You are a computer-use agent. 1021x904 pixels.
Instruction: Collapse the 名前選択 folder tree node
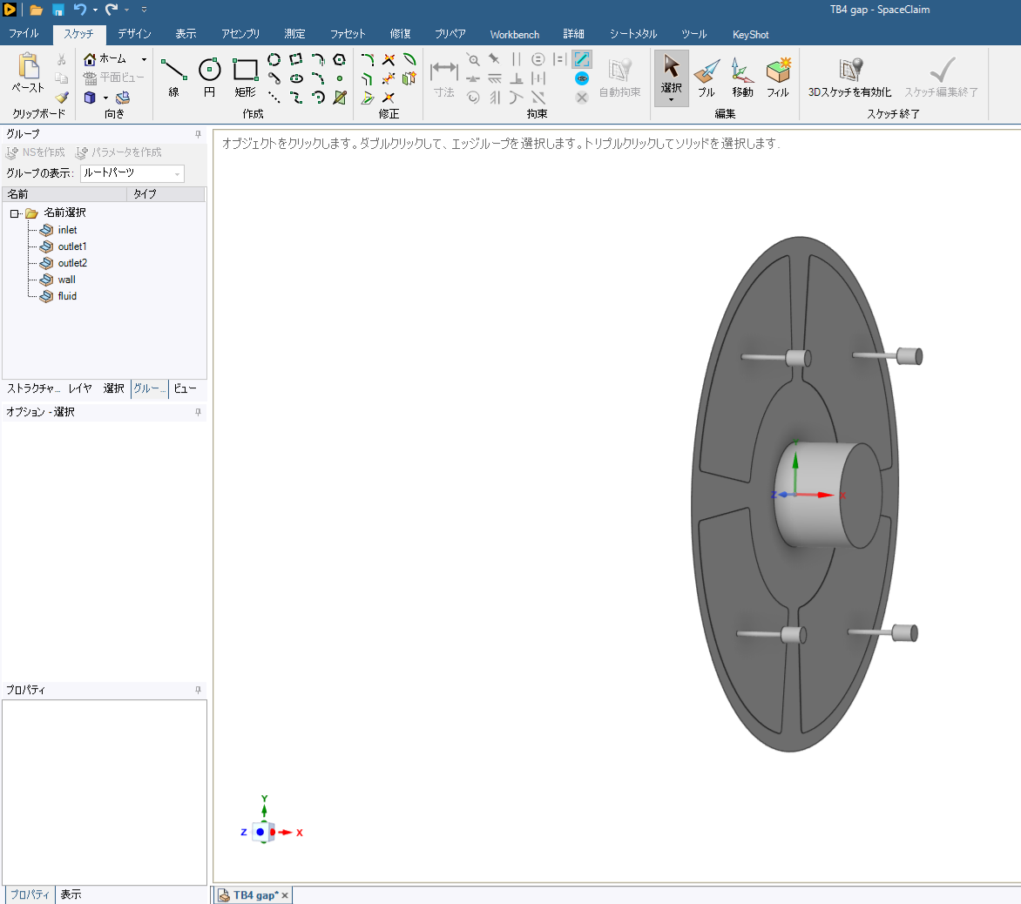(x=15, y=213)
